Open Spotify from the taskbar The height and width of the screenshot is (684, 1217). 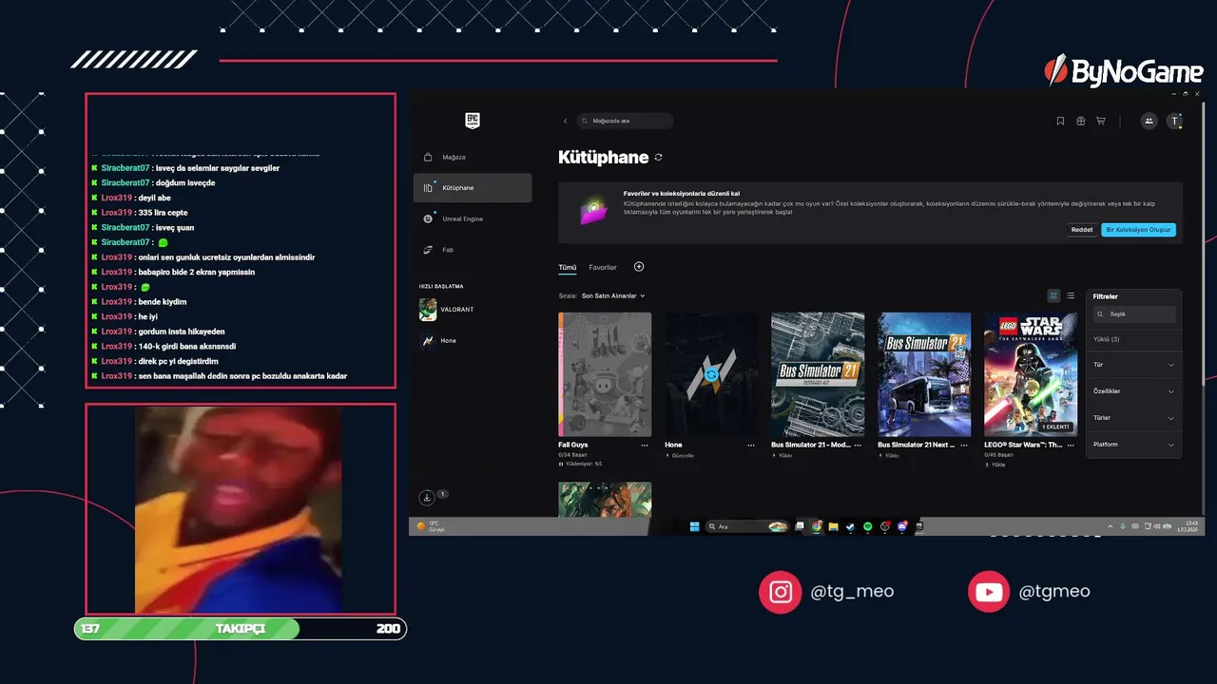click(x=867, y=526)
